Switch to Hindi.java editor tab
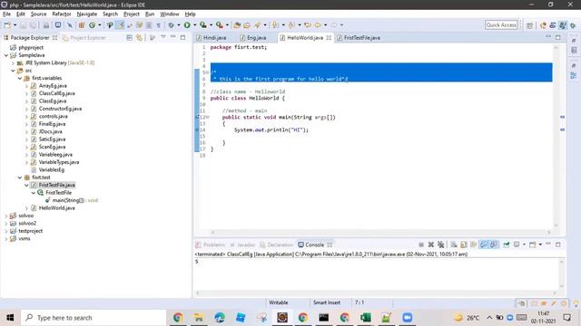This screenshot has width=581, height=326. (x=212, y=38)
